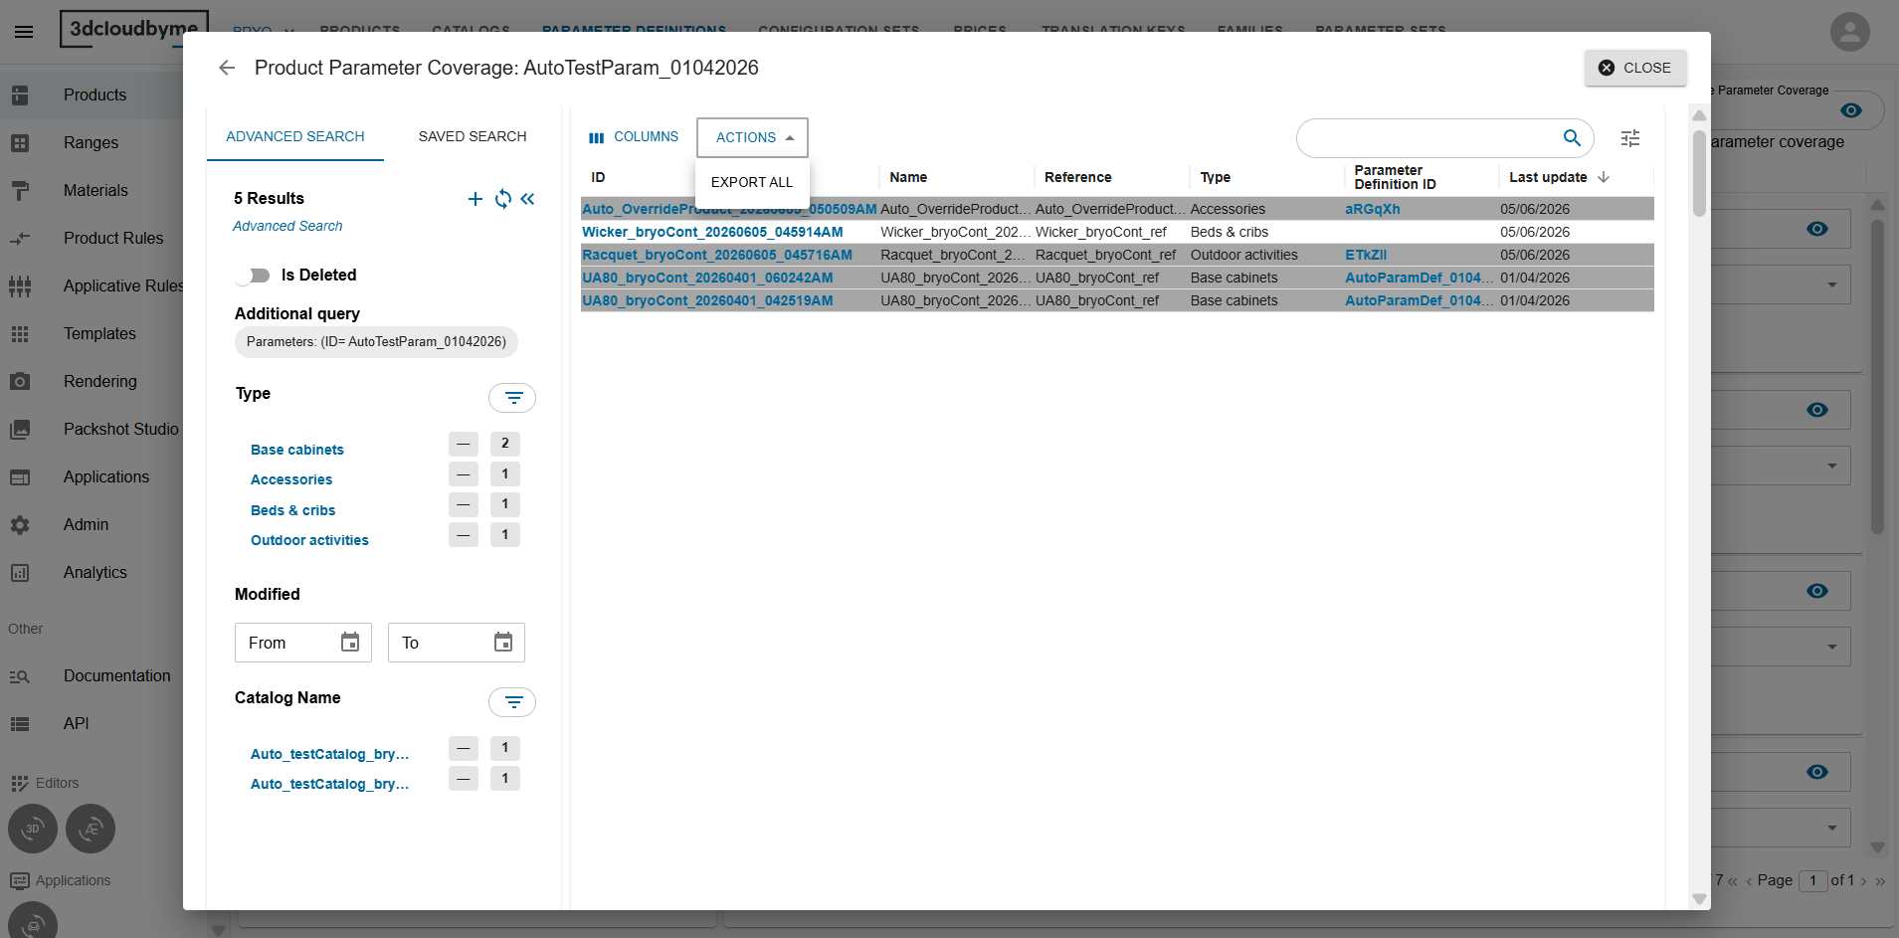
Task: Open the Wicker_bryoCont_20260605_045914AM product link
Action: coord(712,232)
